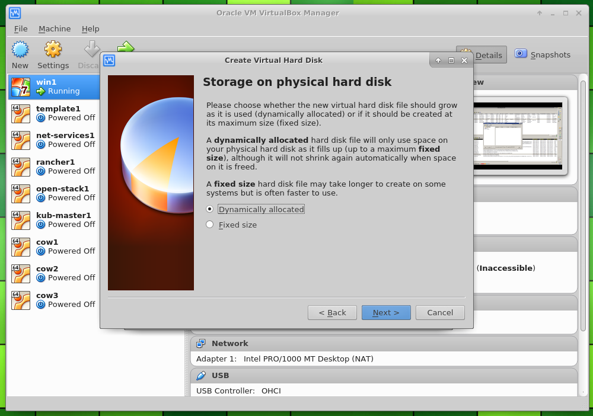This screenshot has height=416, width=593.
Task: Click the green Show arrow toolbar icon
Action: pyautogui.click(x=126, y=47)
